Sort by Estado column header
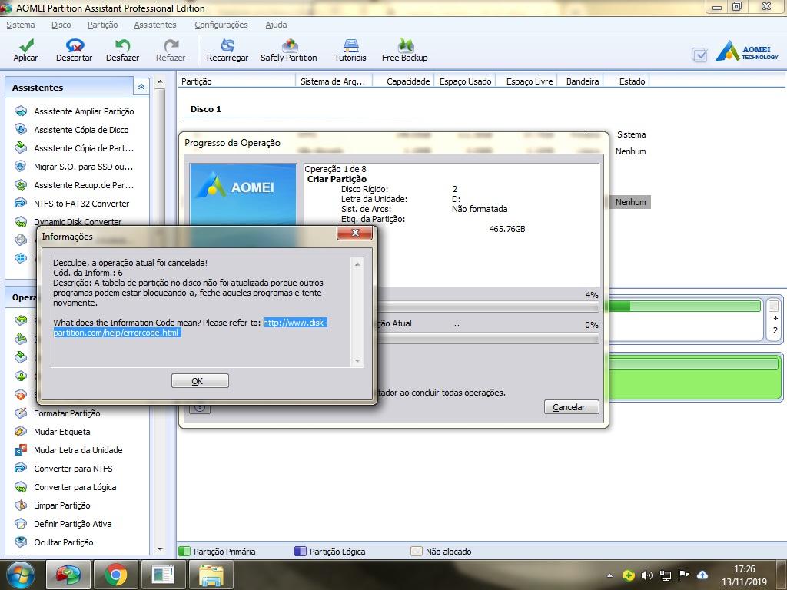787x590 pixels. (627, 81)
